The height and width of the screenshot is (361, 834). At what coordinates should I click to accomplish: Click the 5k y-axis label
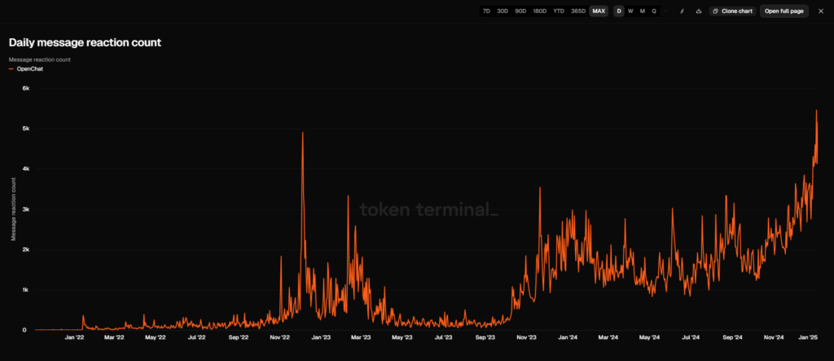pos(25,128)
